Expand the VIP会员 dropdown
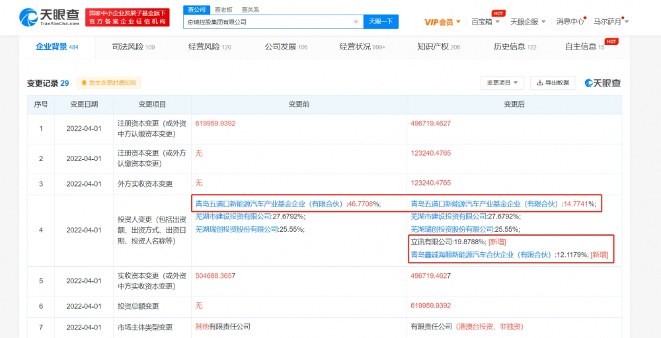The image size is (661, 338). (x=443, y=22)
